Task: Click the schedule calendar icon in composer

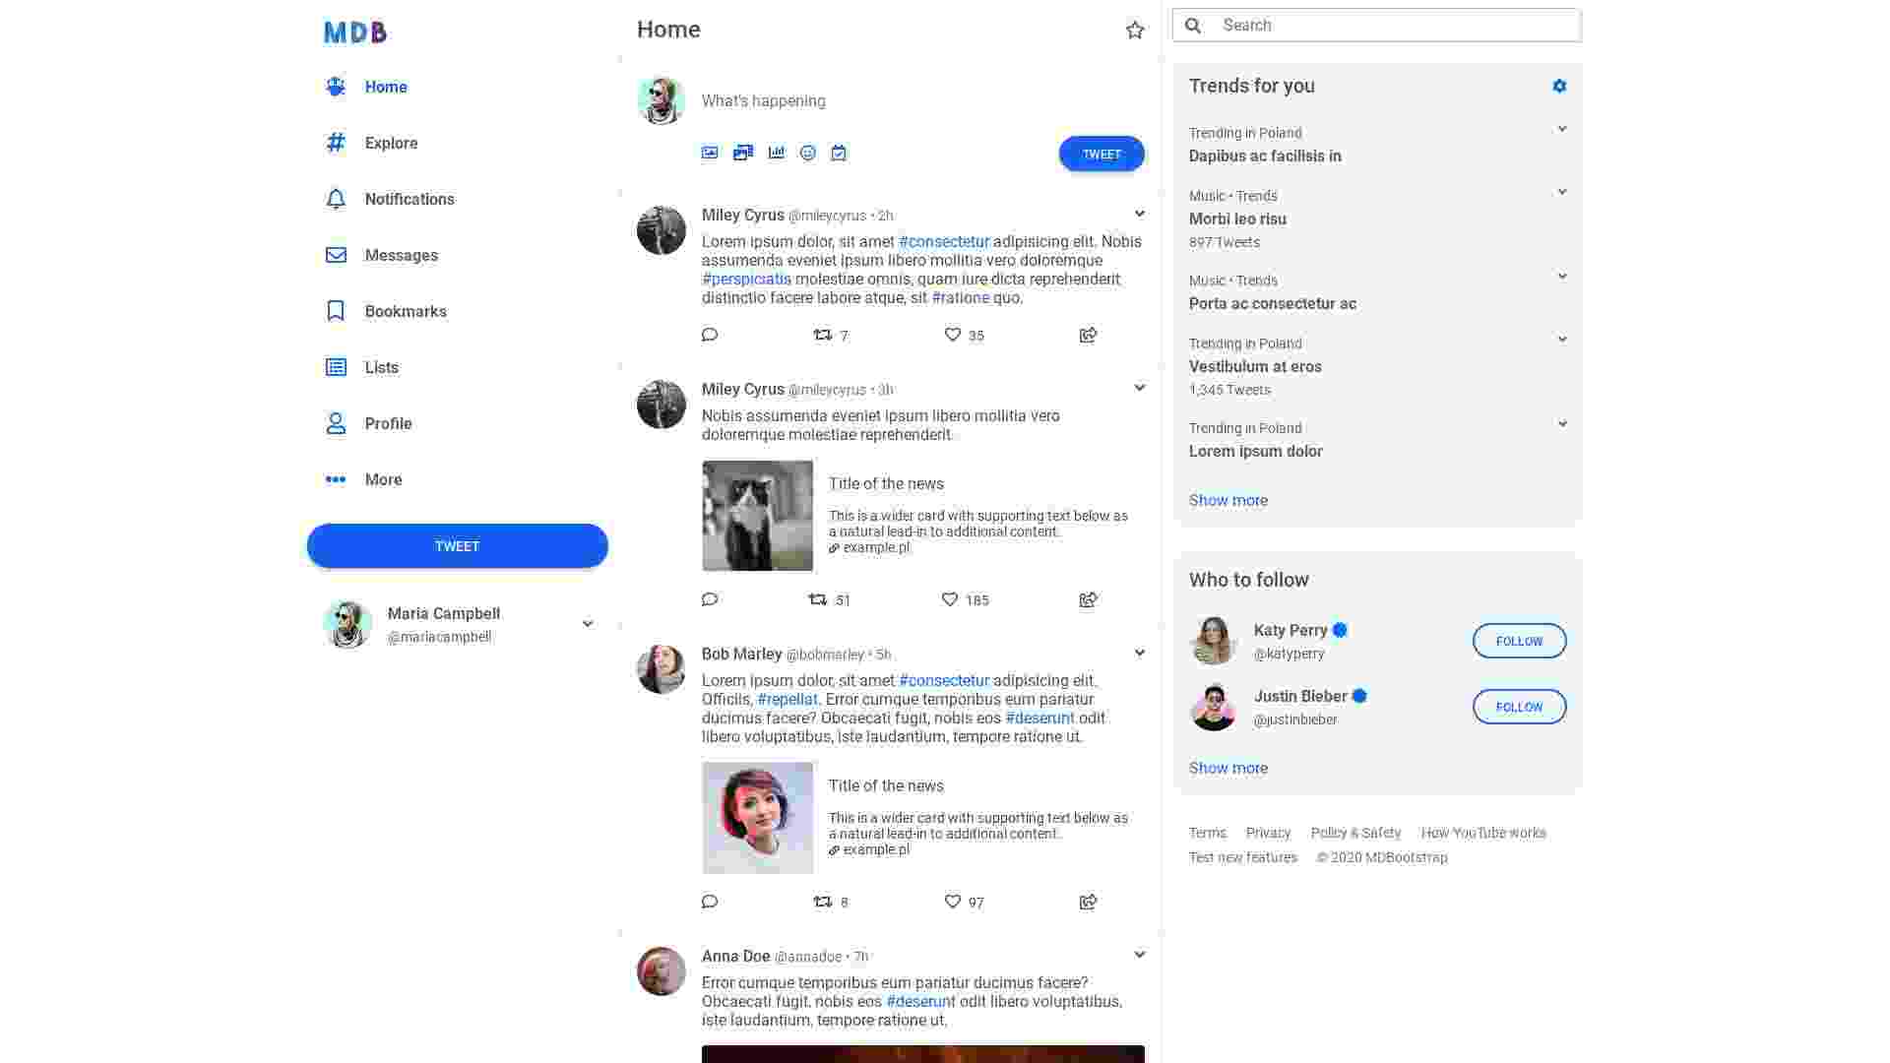Action: point(839,153)
